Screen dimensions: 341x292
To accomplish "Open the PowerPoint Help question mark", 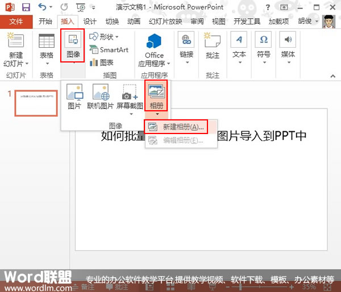I will click(x=268, y=7).
